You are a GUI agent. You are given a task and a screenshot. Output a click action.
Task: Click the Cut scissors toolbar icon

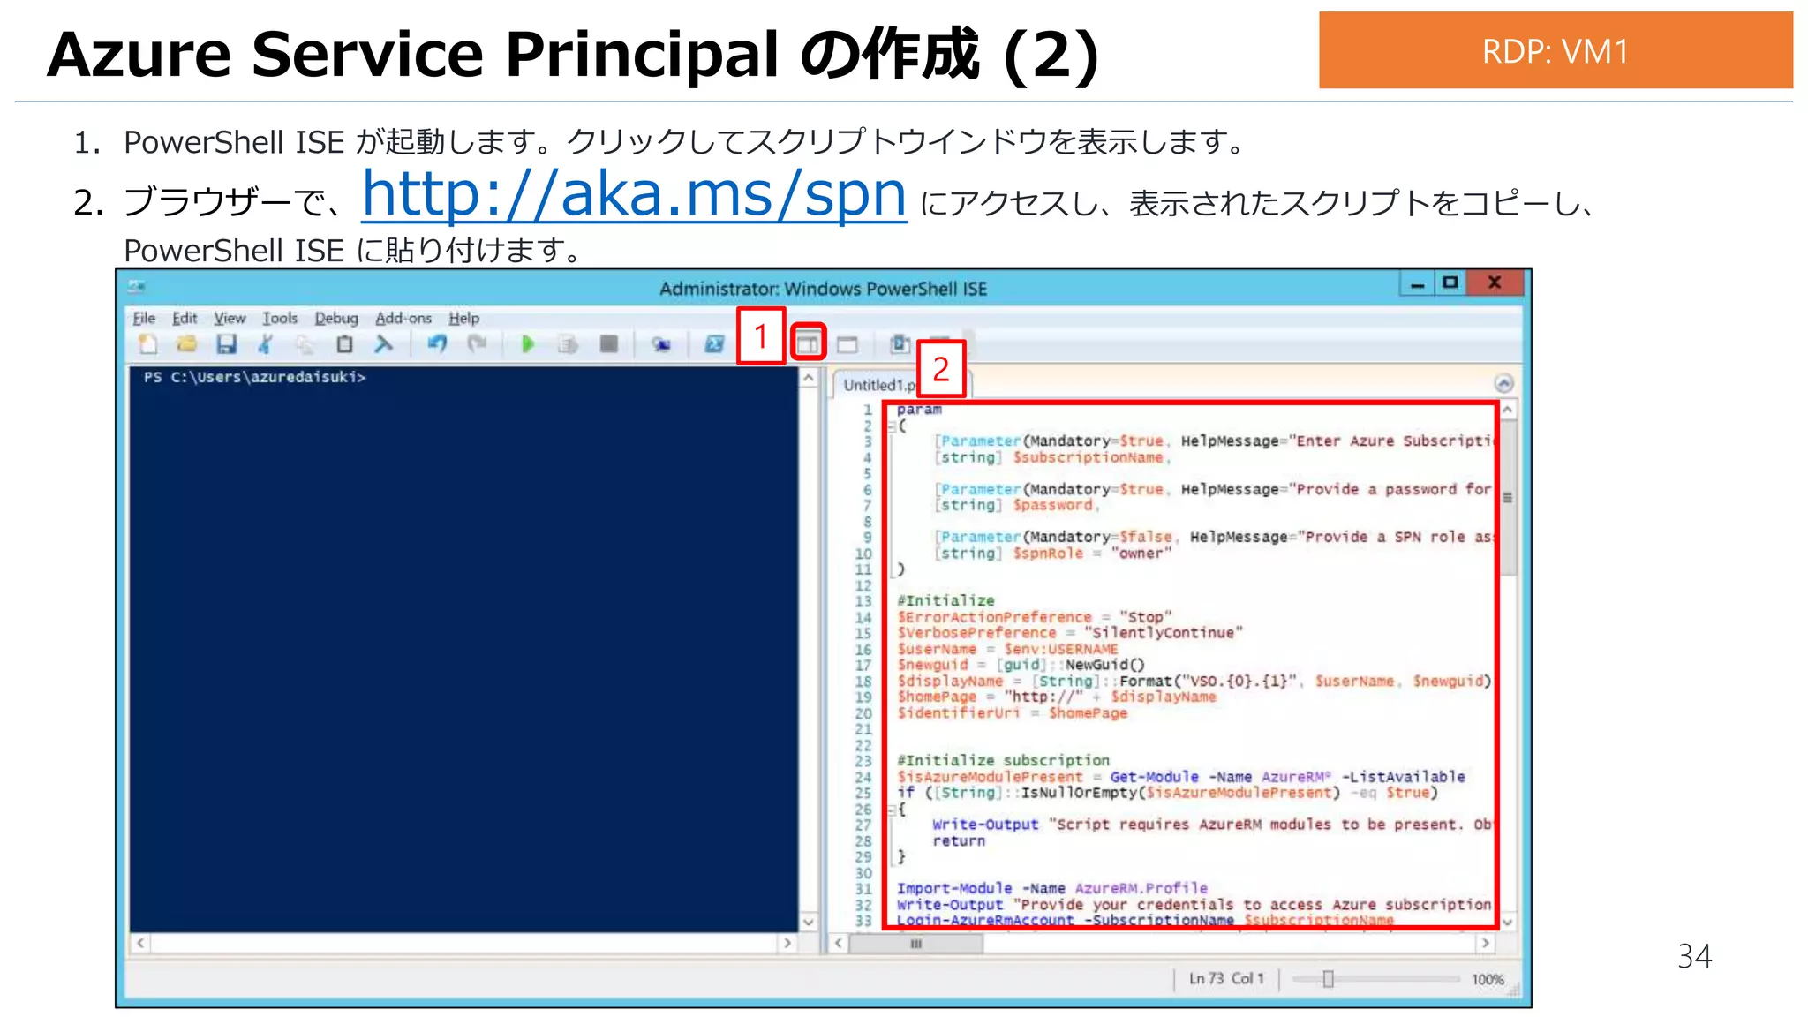(x=265, y=344)
